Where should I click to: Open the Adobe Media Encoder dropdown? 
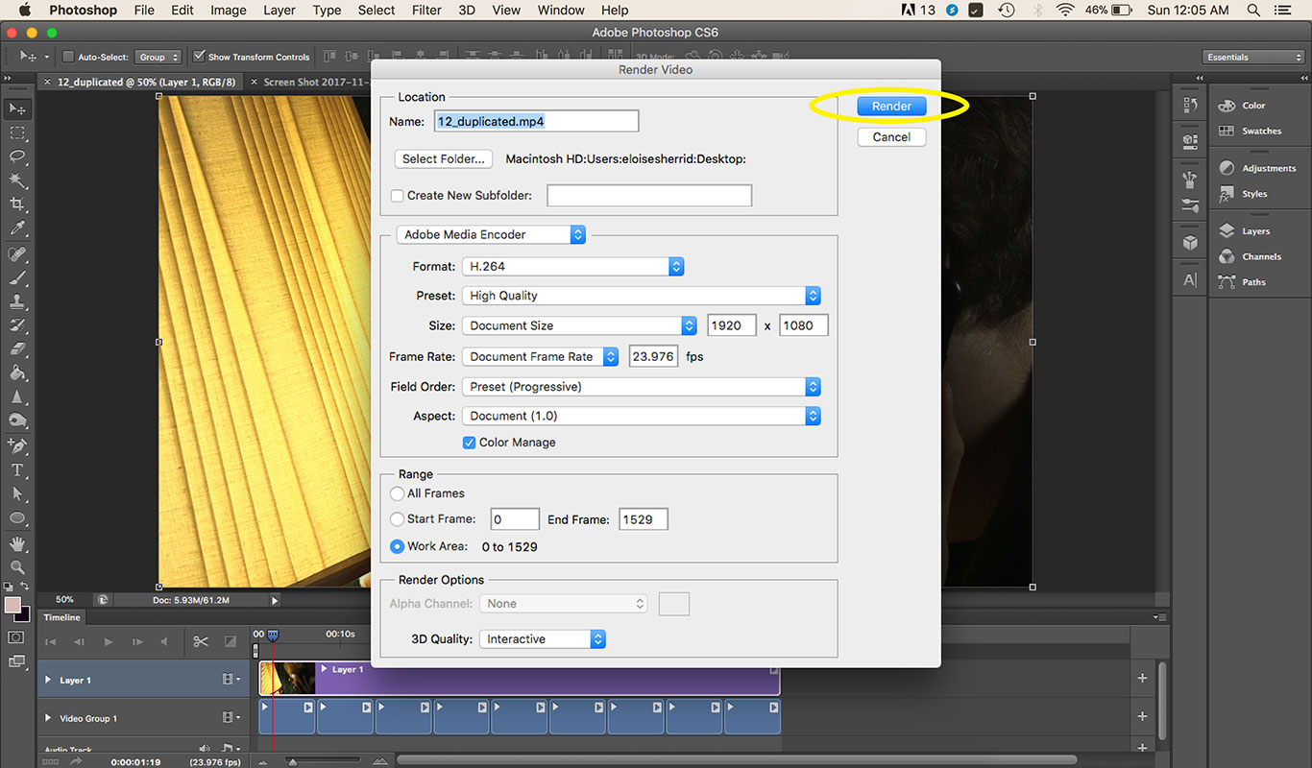(x=491, y=234)
